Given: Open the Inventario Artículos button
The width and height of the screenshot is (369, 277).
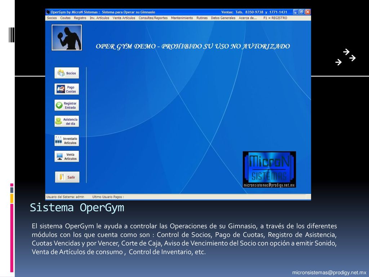Looking at the screenshot, I should [x=67, y=141].
